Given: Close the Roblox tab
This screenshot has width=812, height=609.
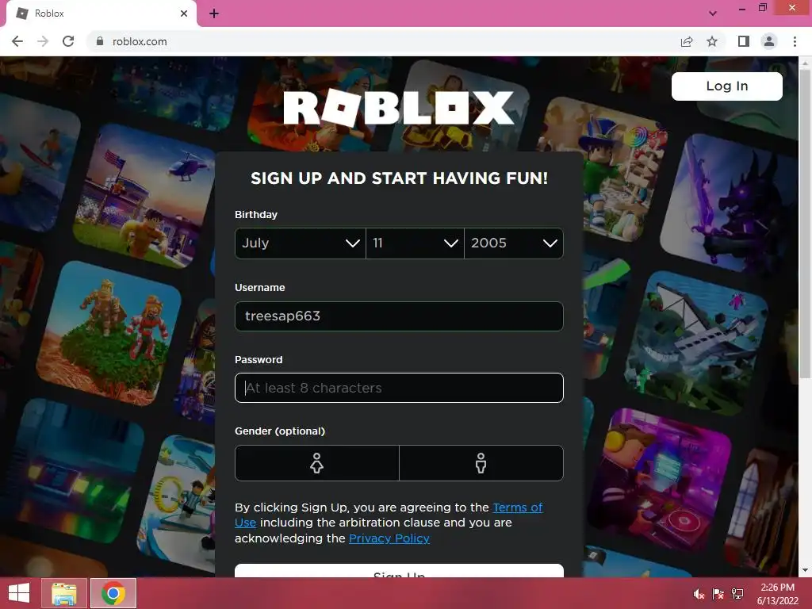Looking at the screenshot, I should point(184,13).
